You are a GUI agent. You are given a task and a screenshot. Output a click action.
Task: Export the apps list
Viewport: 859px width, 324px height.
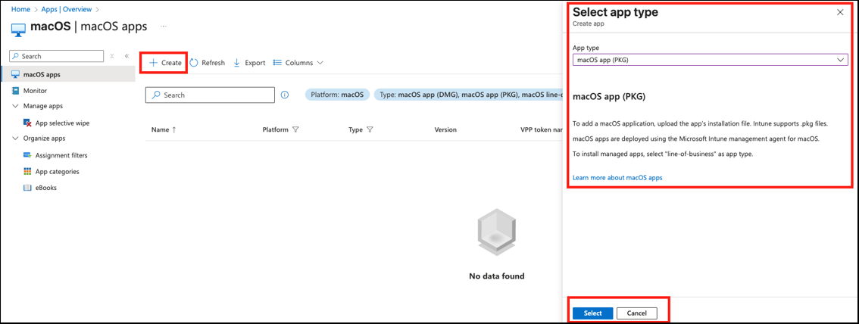tap(249, 63)
